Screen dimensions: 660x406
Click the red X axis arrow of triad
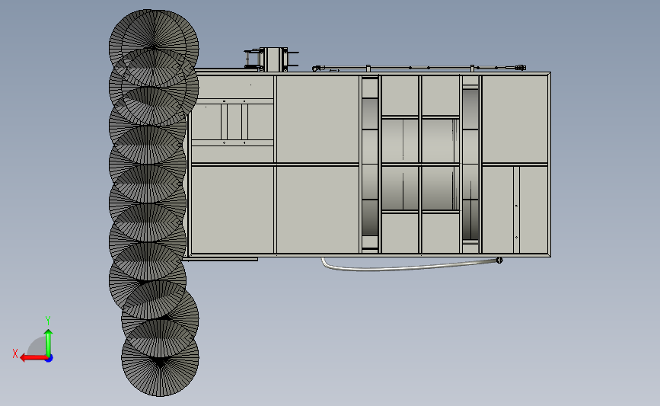pyautogui.click(x=33, y=358)
